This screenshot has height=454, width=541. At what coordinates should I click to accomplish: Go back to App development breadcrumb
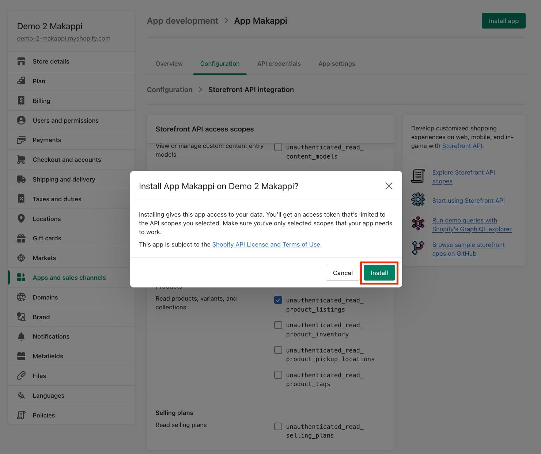(182, 21)
